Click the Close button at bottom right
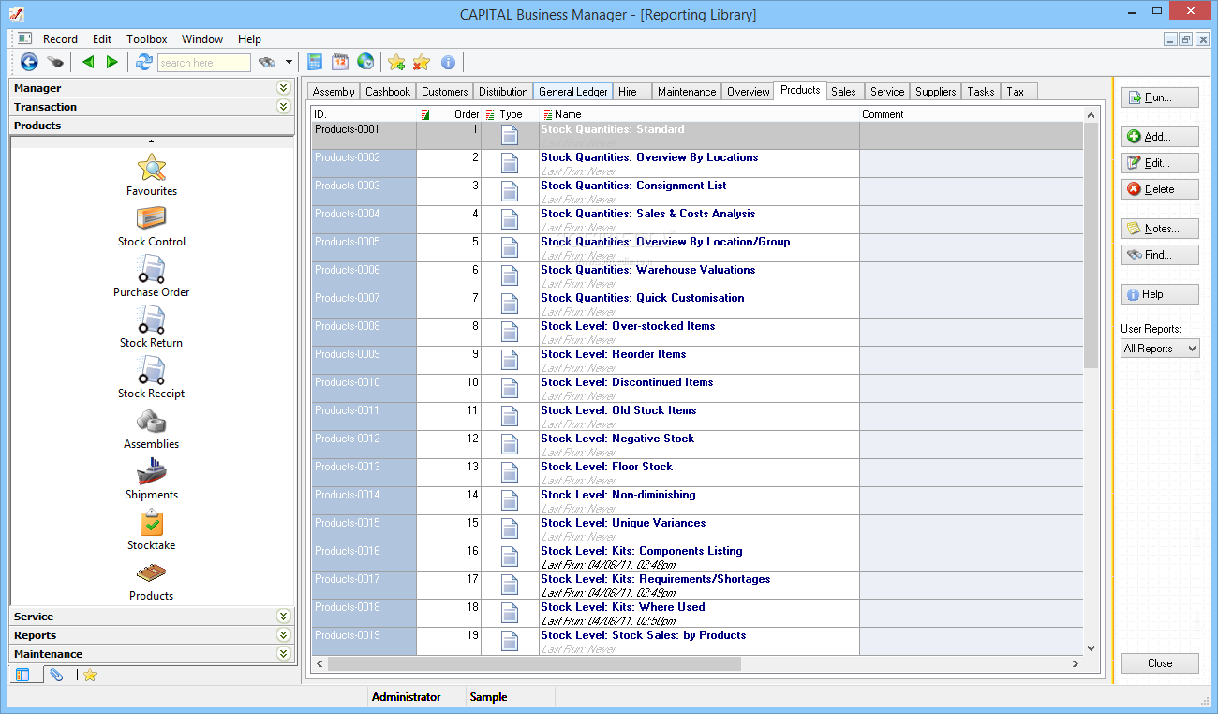Screen dimensions: 1218x714 click(x=1160, y=663)
